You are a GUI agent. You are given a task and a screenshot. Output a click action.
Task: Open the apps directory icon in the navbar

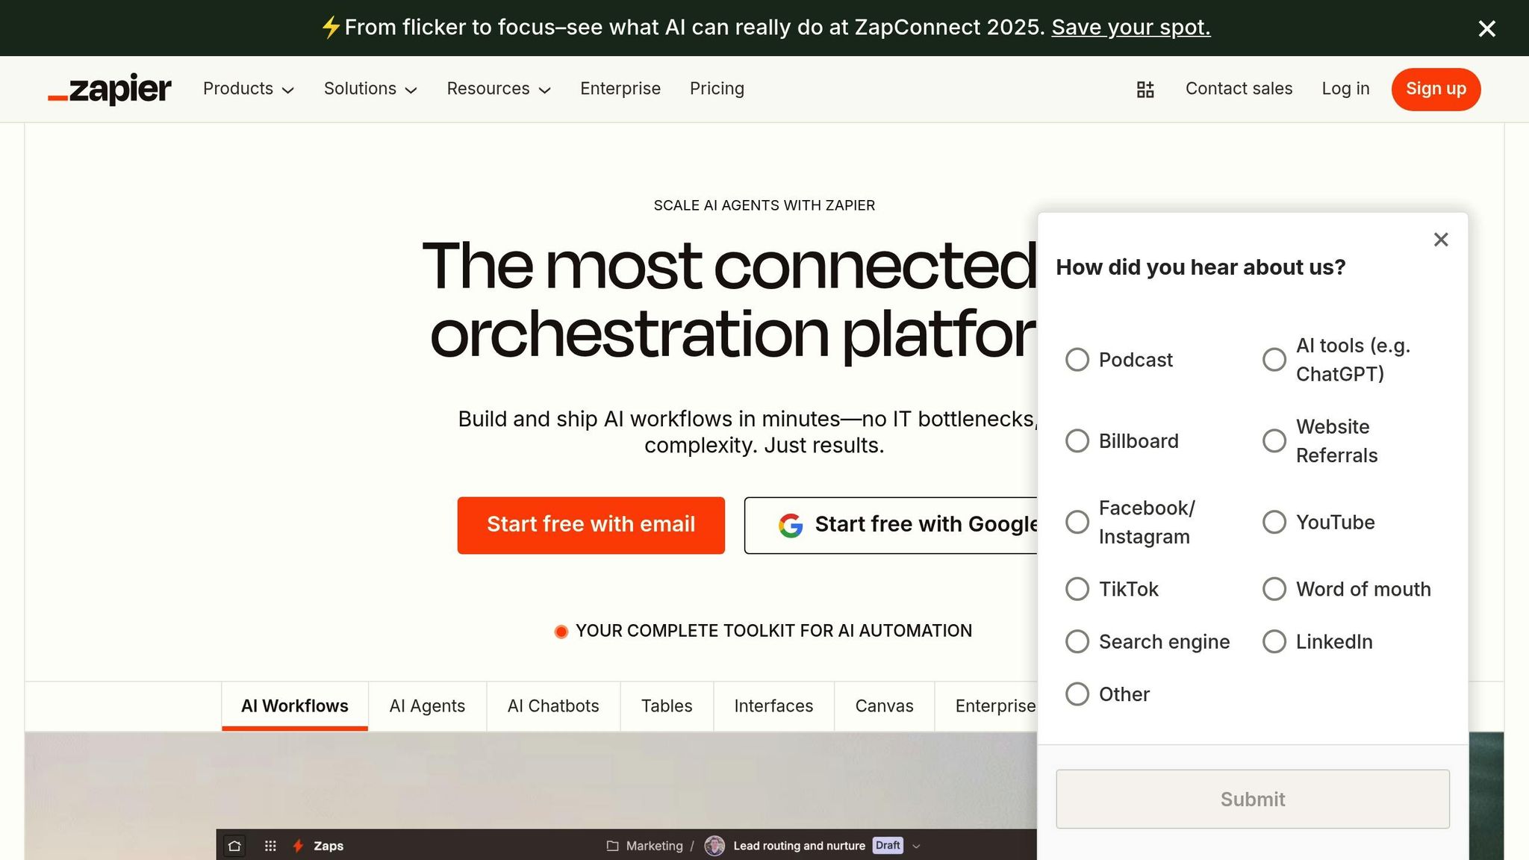click(x=1145, y=89)
